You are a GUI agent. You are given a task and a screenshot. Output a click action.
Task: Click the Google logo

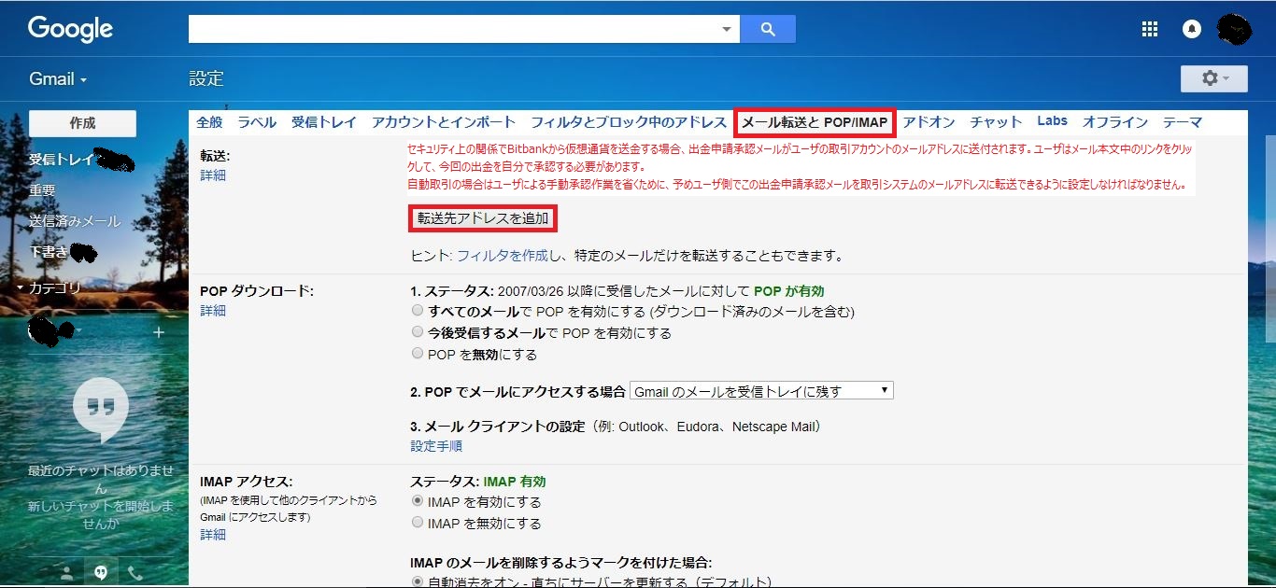pos(70,28)
